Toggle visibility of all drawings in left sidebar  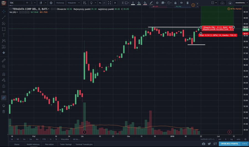coord(4,92)
